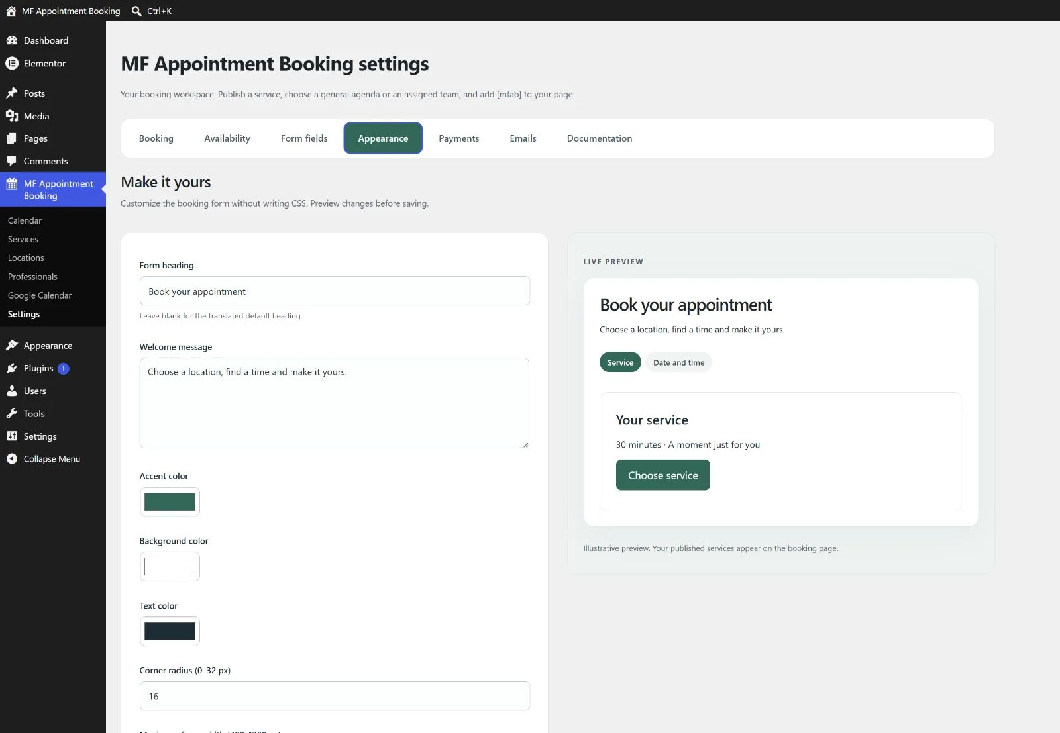1060x733 pixels.
Task: Open Elementor menu label
Action: (x=44, y=63)
